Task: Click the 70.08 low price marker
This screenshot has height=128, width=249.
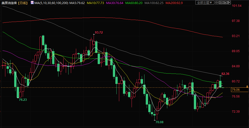Action: coord(159,122)
